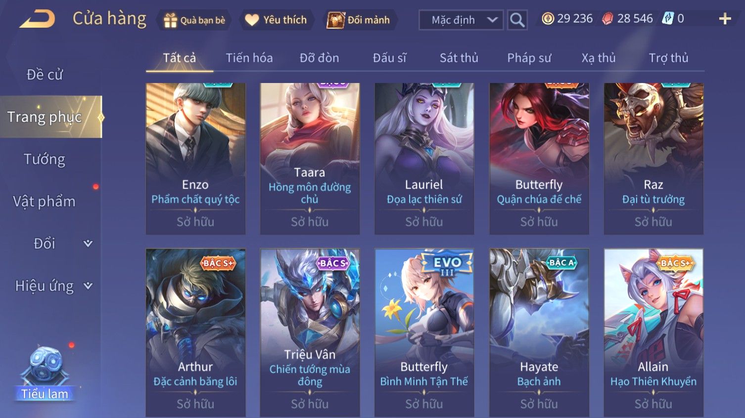Open Đổi mảnh chest icon

pos(335,20)
